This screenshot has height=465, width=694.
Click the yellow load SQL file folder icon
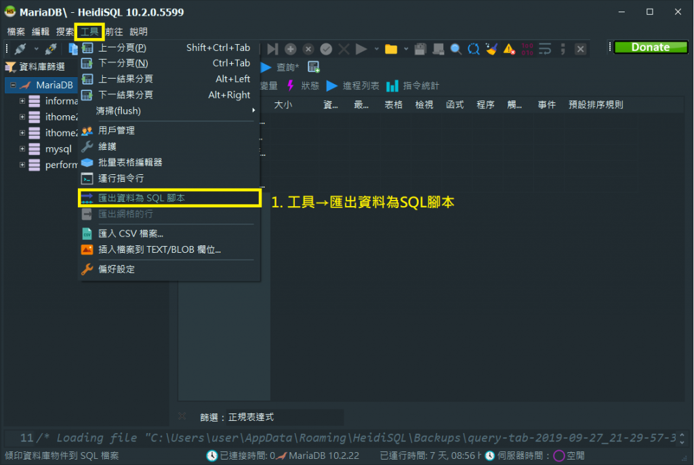(391, 49)
